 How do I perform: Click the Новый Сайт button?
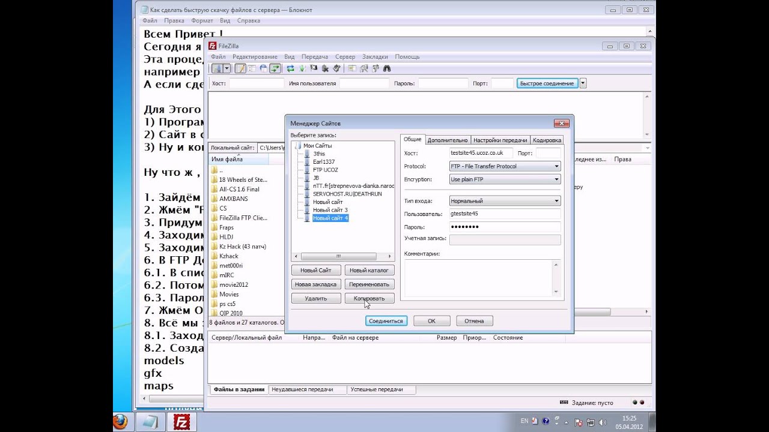click(x=316, y=270)
